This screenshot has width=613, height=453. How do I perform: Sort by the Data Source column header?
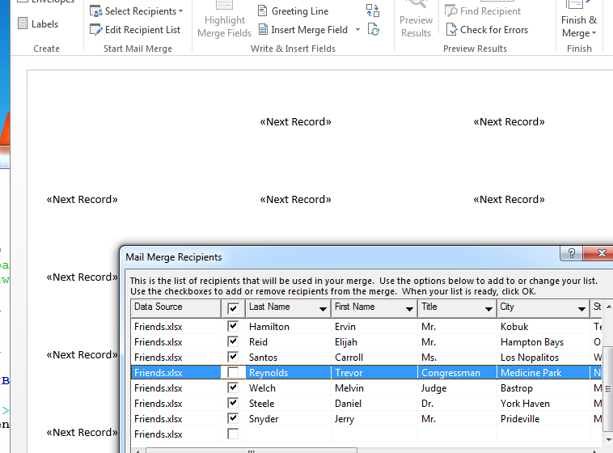tap(175, 307)
